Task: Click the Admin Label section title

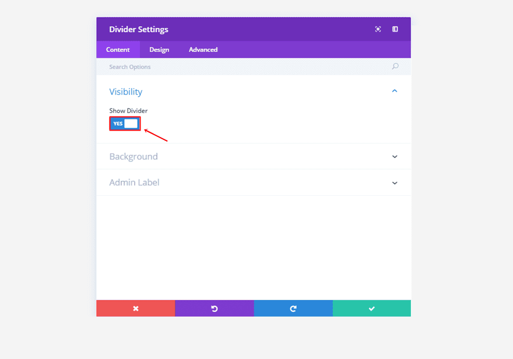Action: (134, 182)
